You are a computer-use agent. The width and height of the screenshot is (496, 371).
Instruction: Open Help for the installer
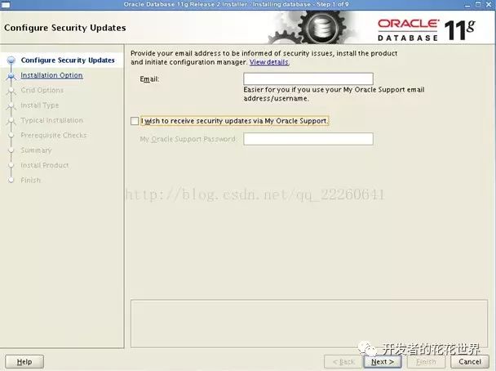(24, 361)
